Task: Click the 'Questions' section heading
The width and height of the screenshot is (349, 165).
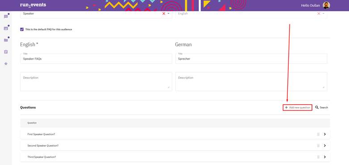Action: click(28, 107)
